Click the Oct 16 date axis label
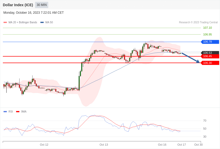Screen dimensions: 220x149 162,145
